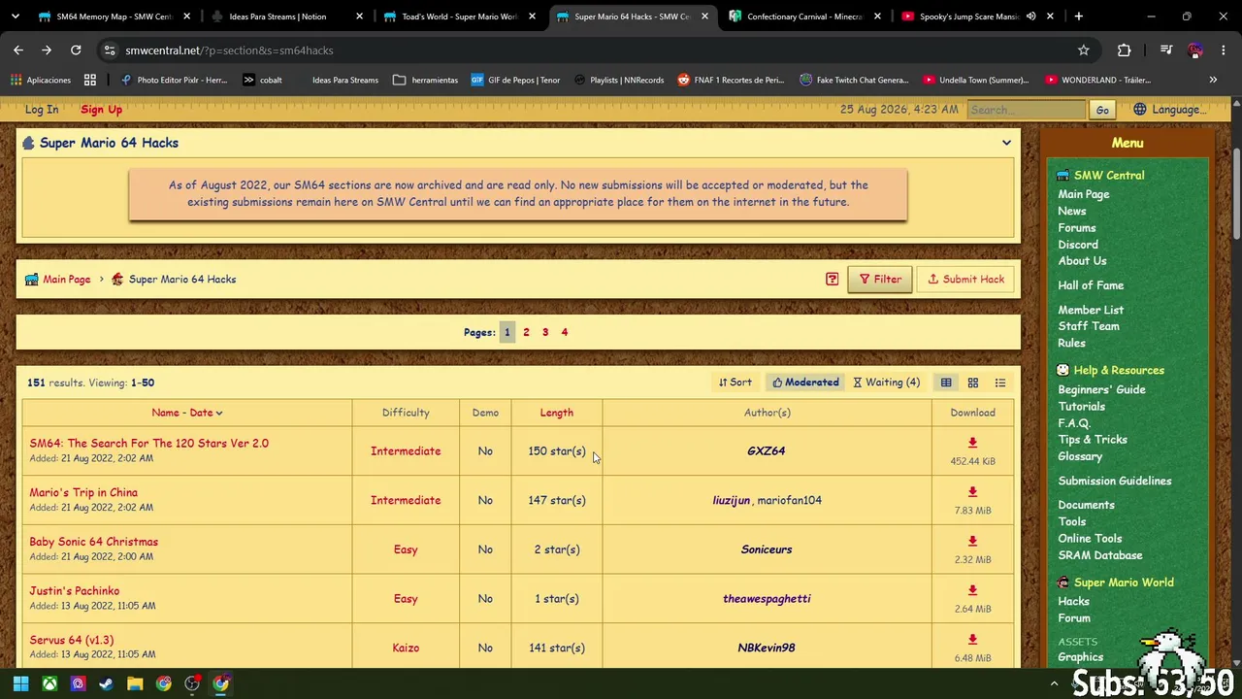The width and height of the screenshot is (1242, 699).
Task: Open the Chrome extensions puzzle icon
Action: 1125,50
